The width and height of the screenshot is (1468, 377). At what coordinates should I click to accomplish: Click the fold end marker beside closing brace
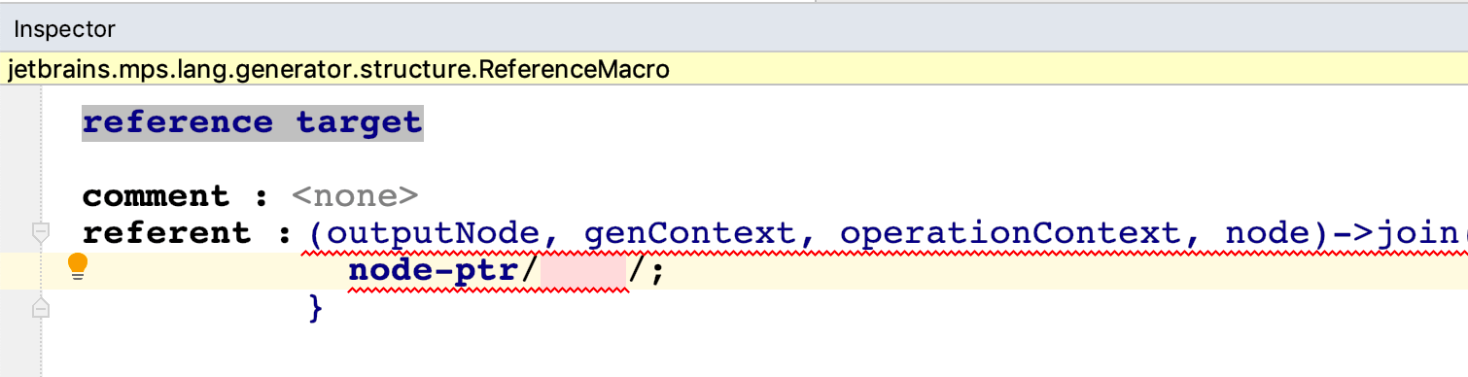click(40, 308)
